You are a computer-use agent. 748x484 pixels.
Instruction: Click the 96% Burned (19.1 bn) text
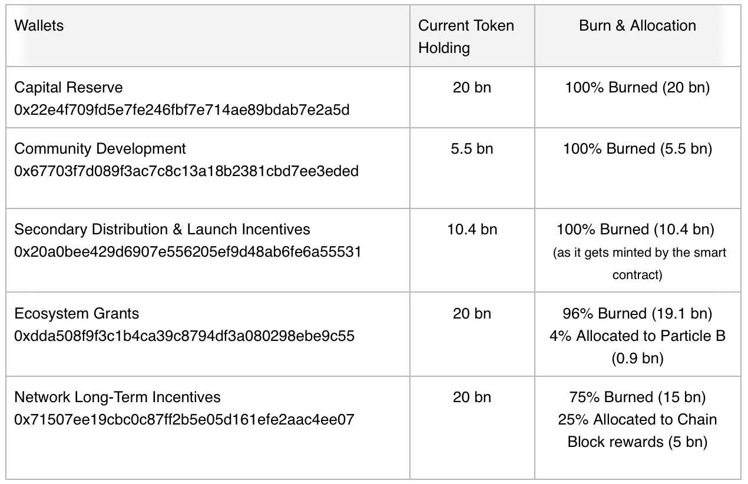(637, 314)
